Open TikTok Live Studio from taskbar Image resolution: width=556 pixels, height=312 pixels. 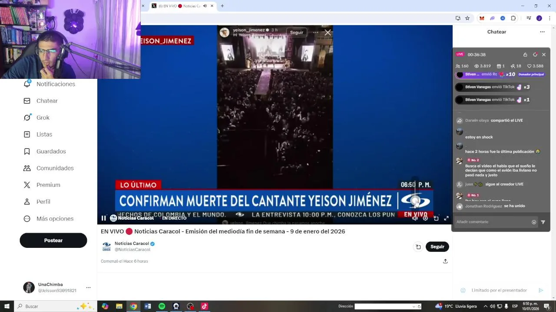click(x=205, y=306)
